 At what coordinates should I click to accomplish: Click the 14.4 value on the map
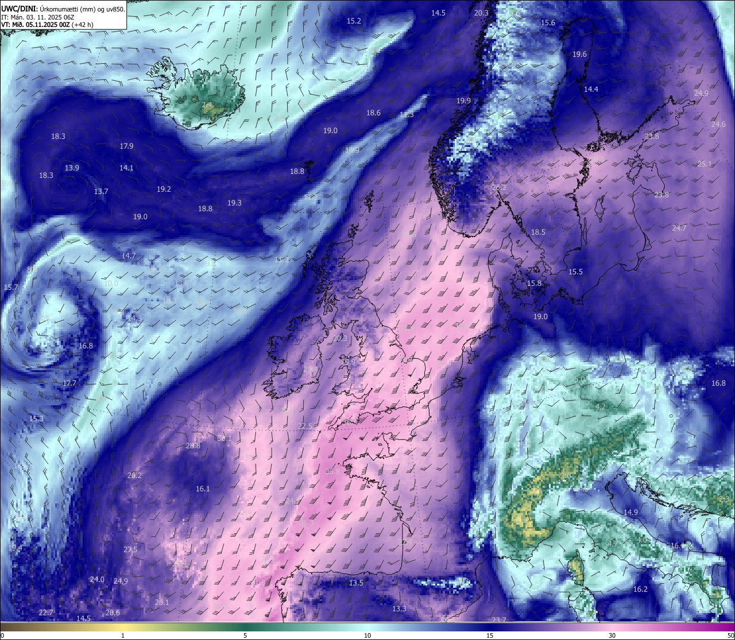pyautogui.click(x=591, y=90)
